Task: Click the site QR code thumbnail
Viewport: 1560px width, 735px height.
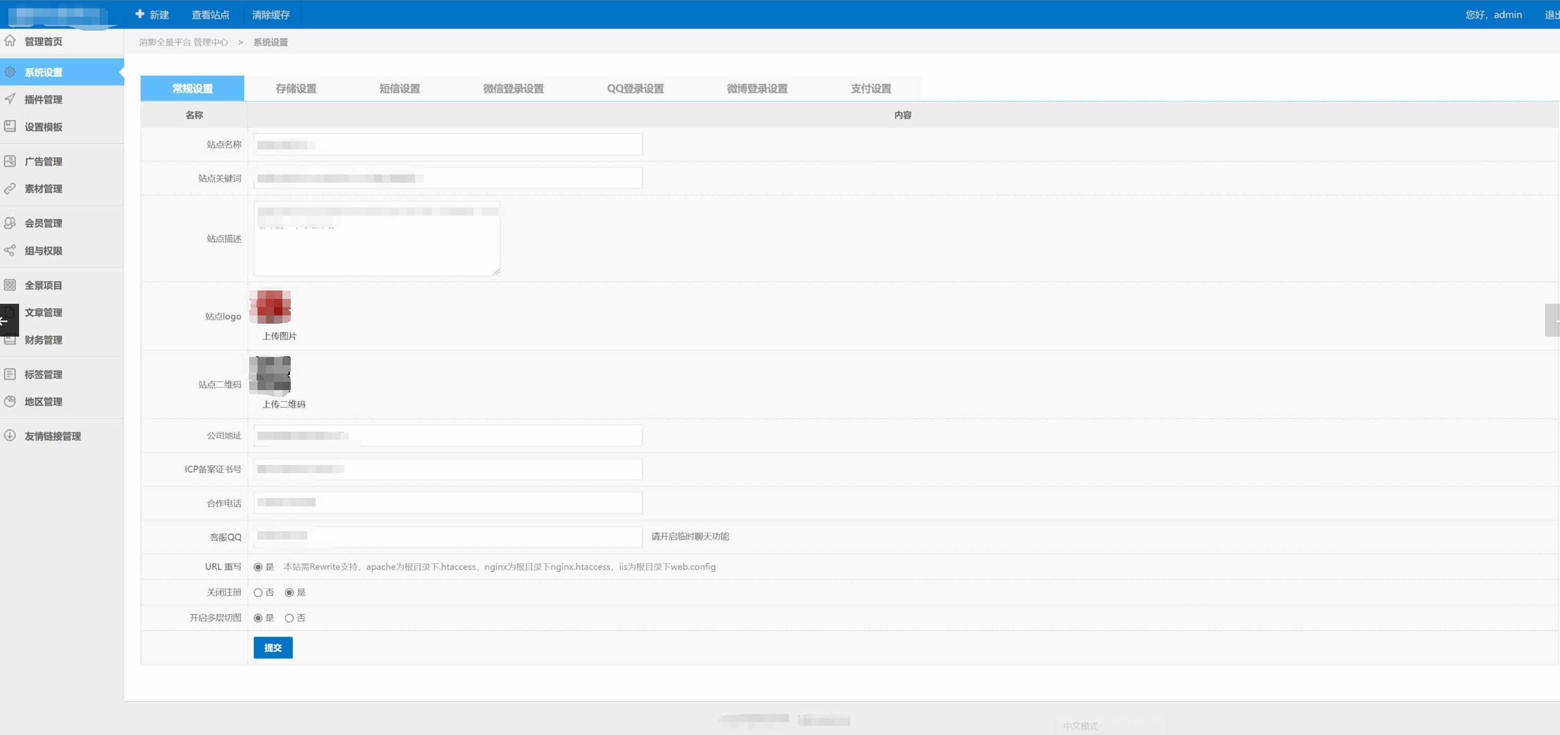Action: [270, 374]
